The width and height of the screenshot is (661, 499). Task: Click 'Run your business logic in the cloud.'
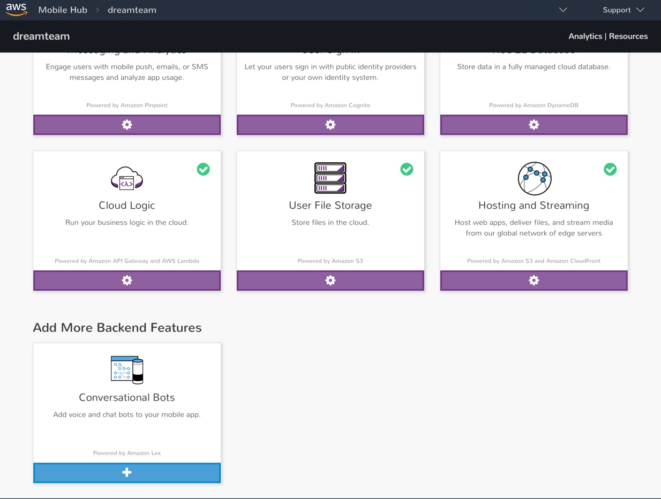[127, 222]
